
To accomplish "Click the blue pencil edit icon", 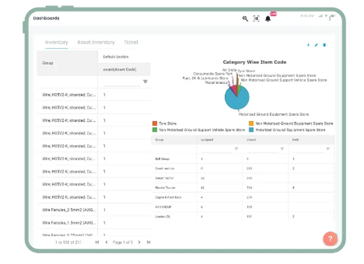I will tap(316, 45).
